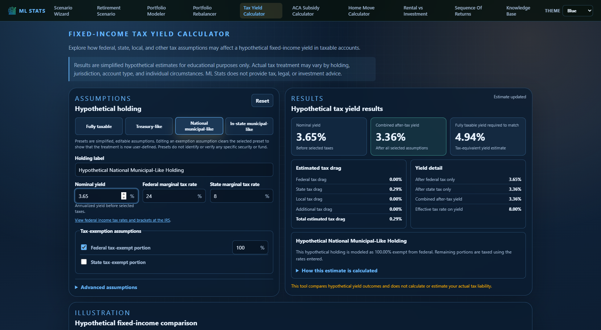Edit the Federal marginal tax rate field
Screen dimensions: 601x330
click(x=174, y=196)
